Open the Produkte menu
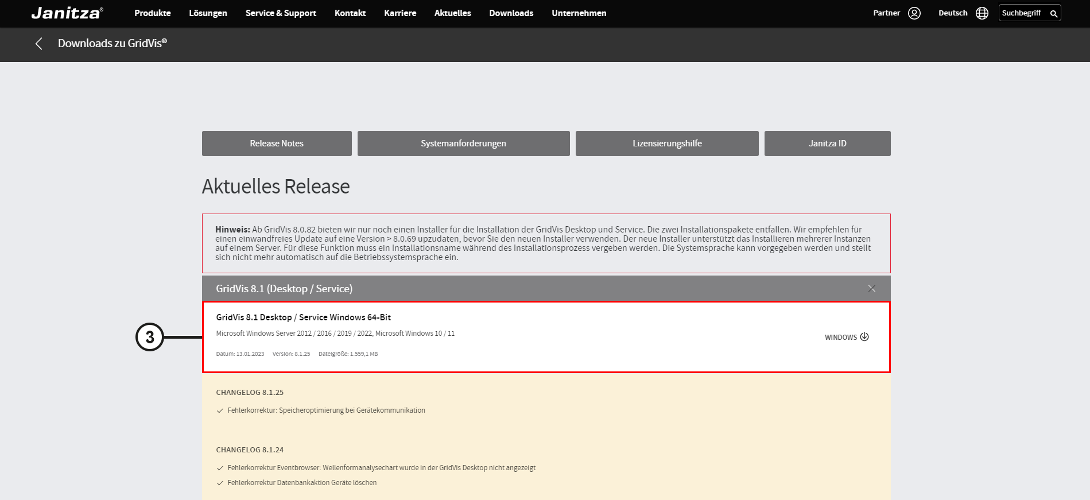This screenshot has width=1090, height=500. 152,13
